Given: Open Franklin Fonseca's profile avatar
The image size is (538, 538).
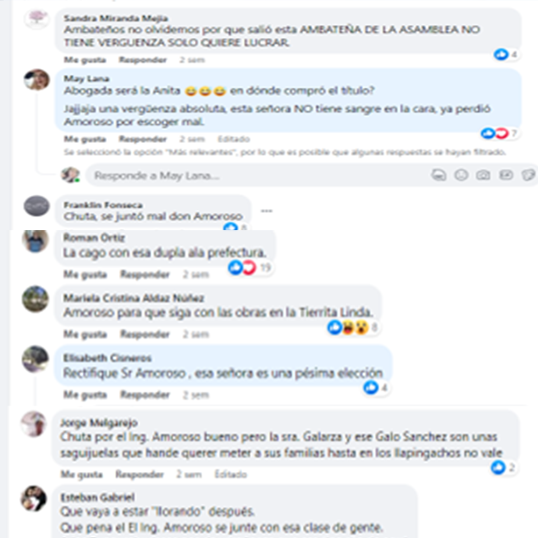Looking at the screenshot, I should (x=37, y=206).
